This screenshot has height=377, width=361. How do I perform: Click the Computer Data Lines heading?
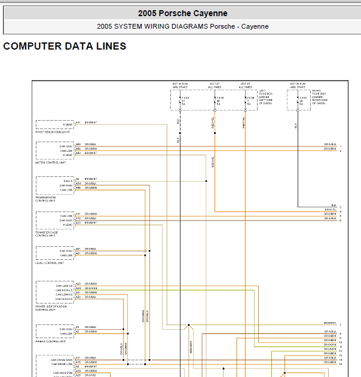point(65,46)
